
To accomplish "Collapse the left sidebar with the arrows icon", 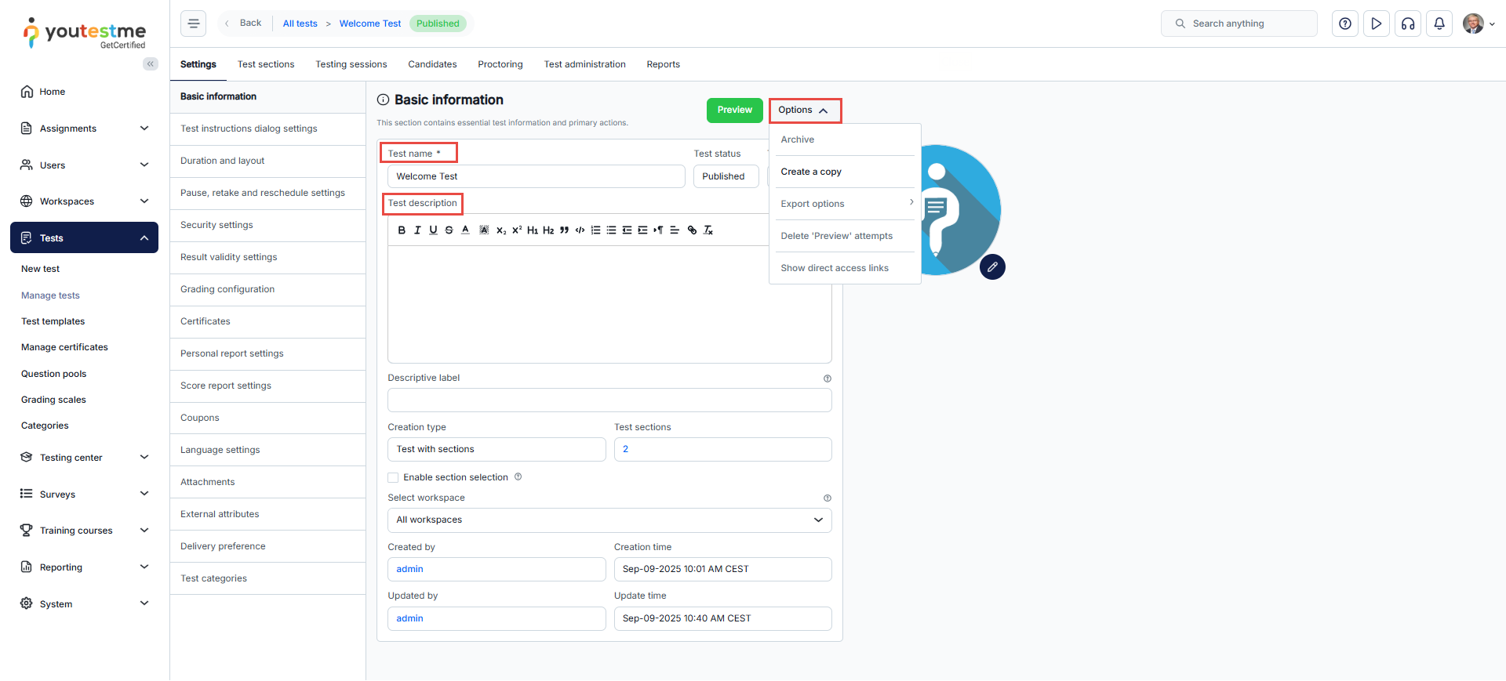I will point(150,64).
